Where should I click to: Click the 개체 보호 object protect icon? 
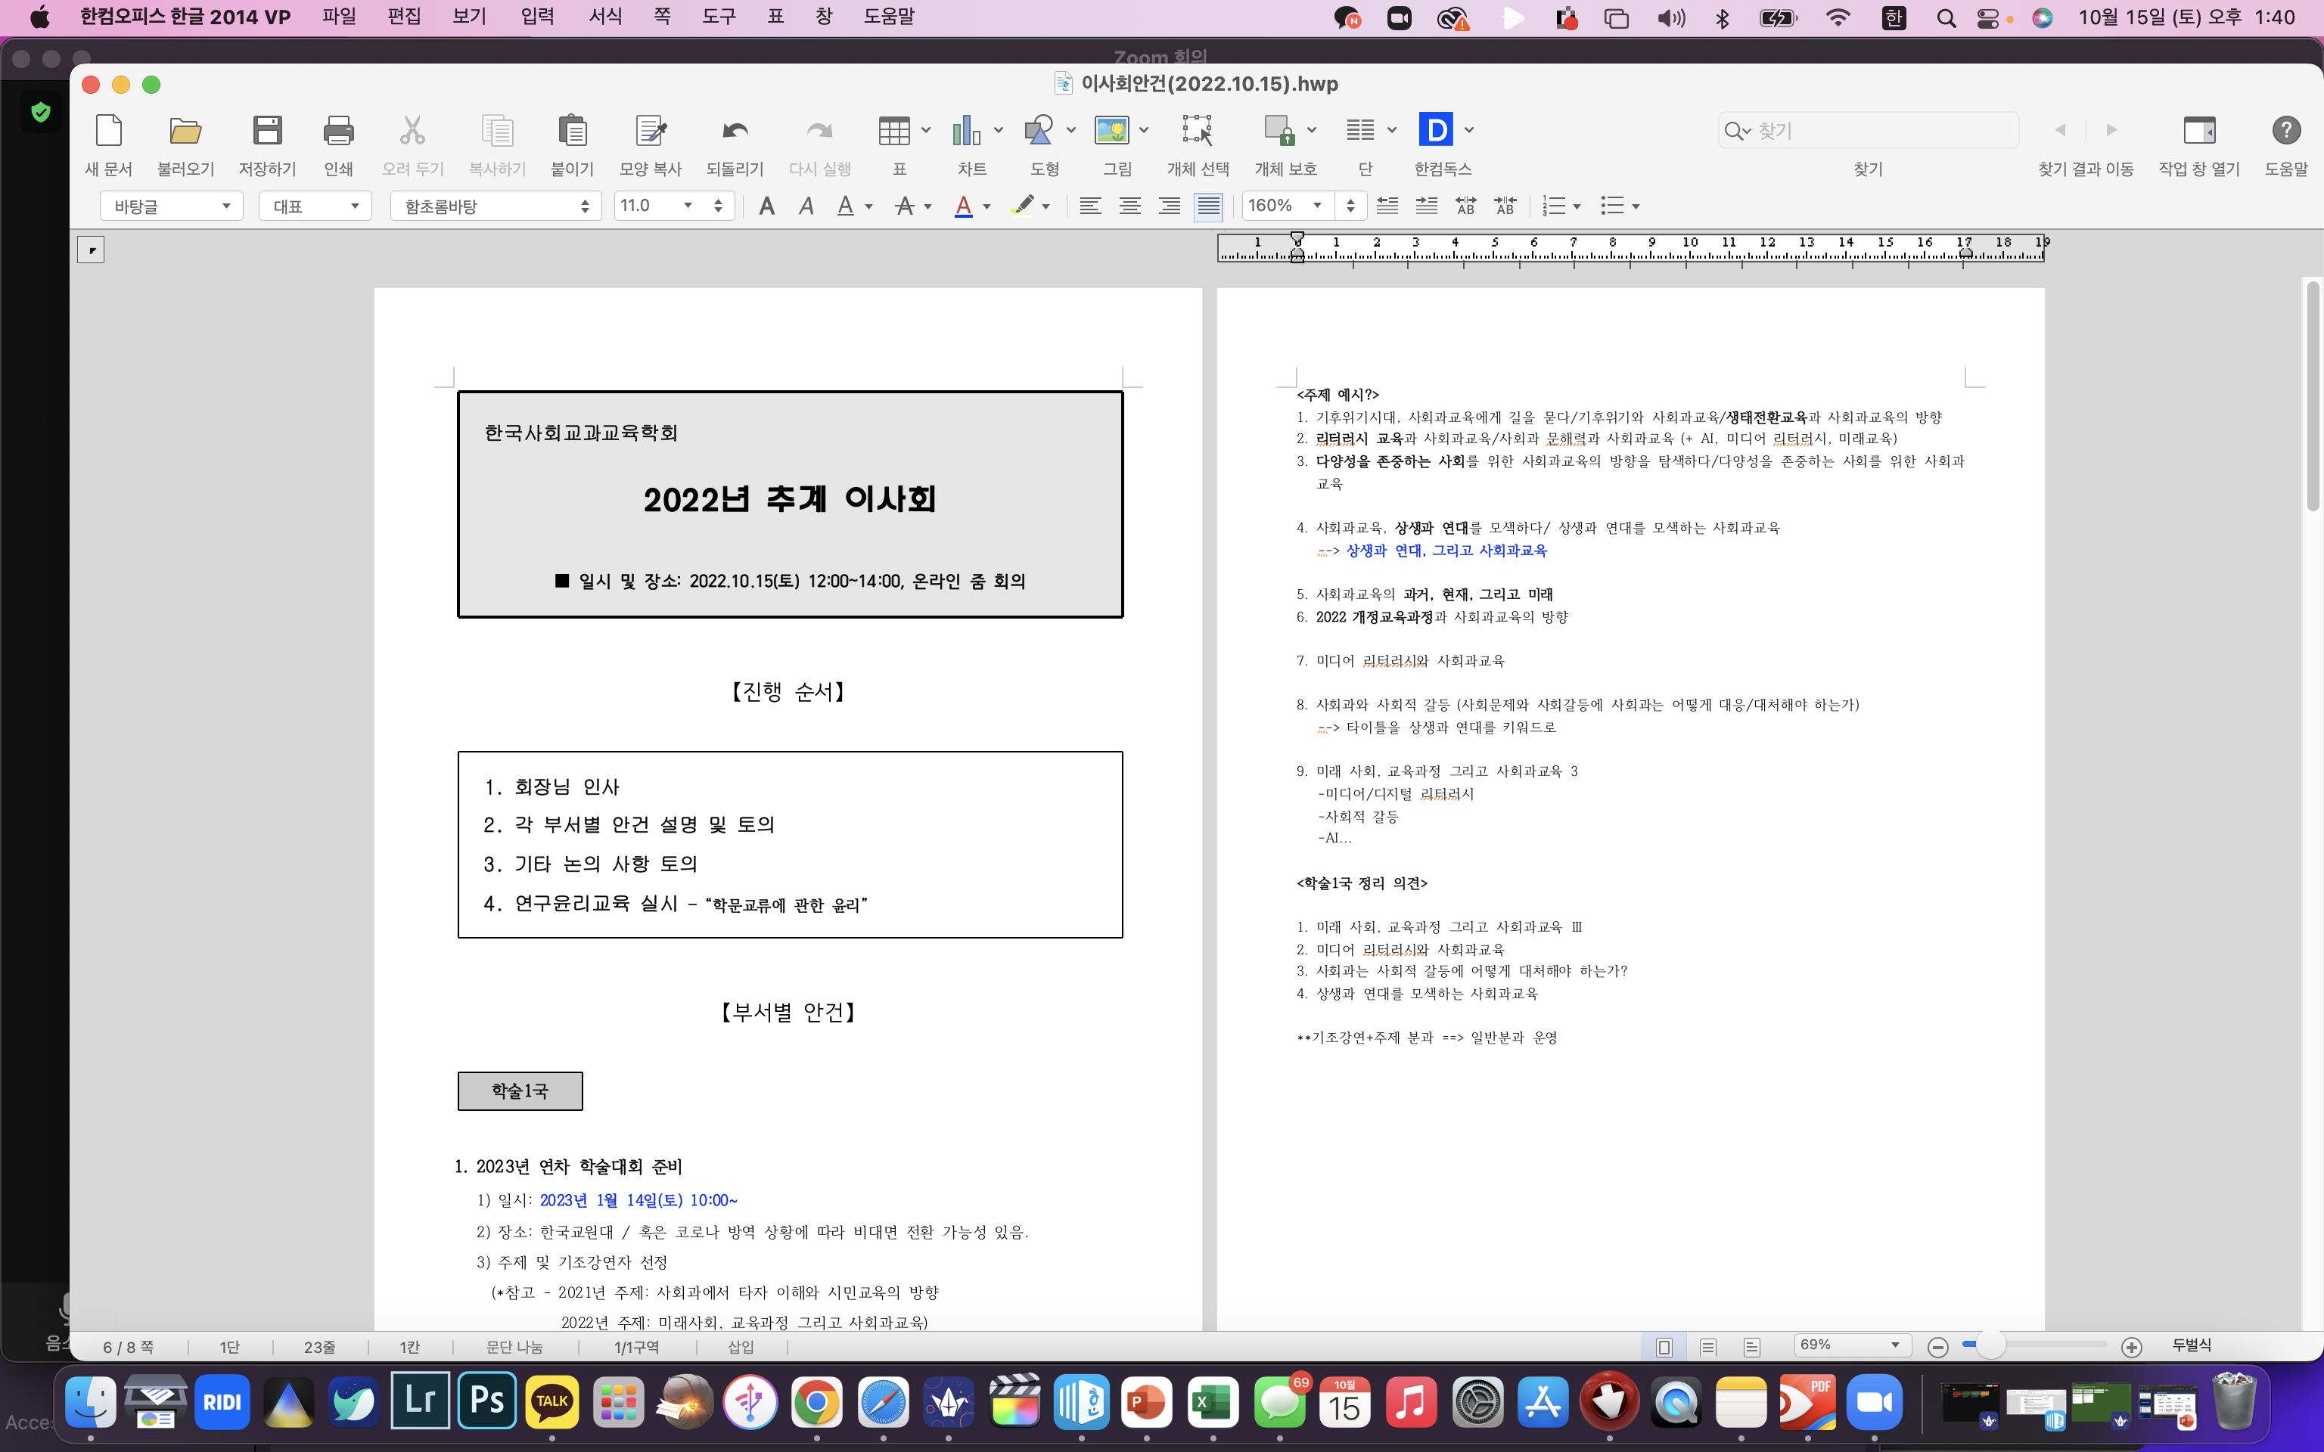[1280, 129]
